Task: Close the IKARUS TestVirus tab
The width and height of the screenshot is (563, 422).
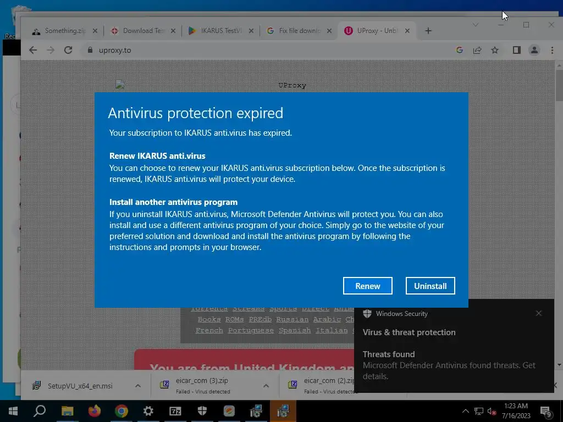Action: click(251, 31)
